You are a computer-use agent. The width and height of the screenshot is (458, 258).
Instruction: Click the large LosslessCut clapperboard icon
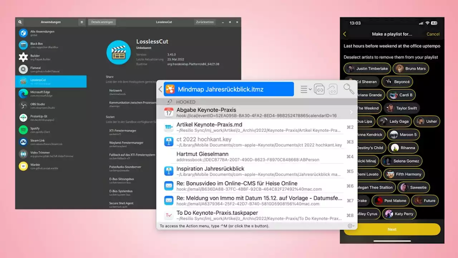click(118, 52)
